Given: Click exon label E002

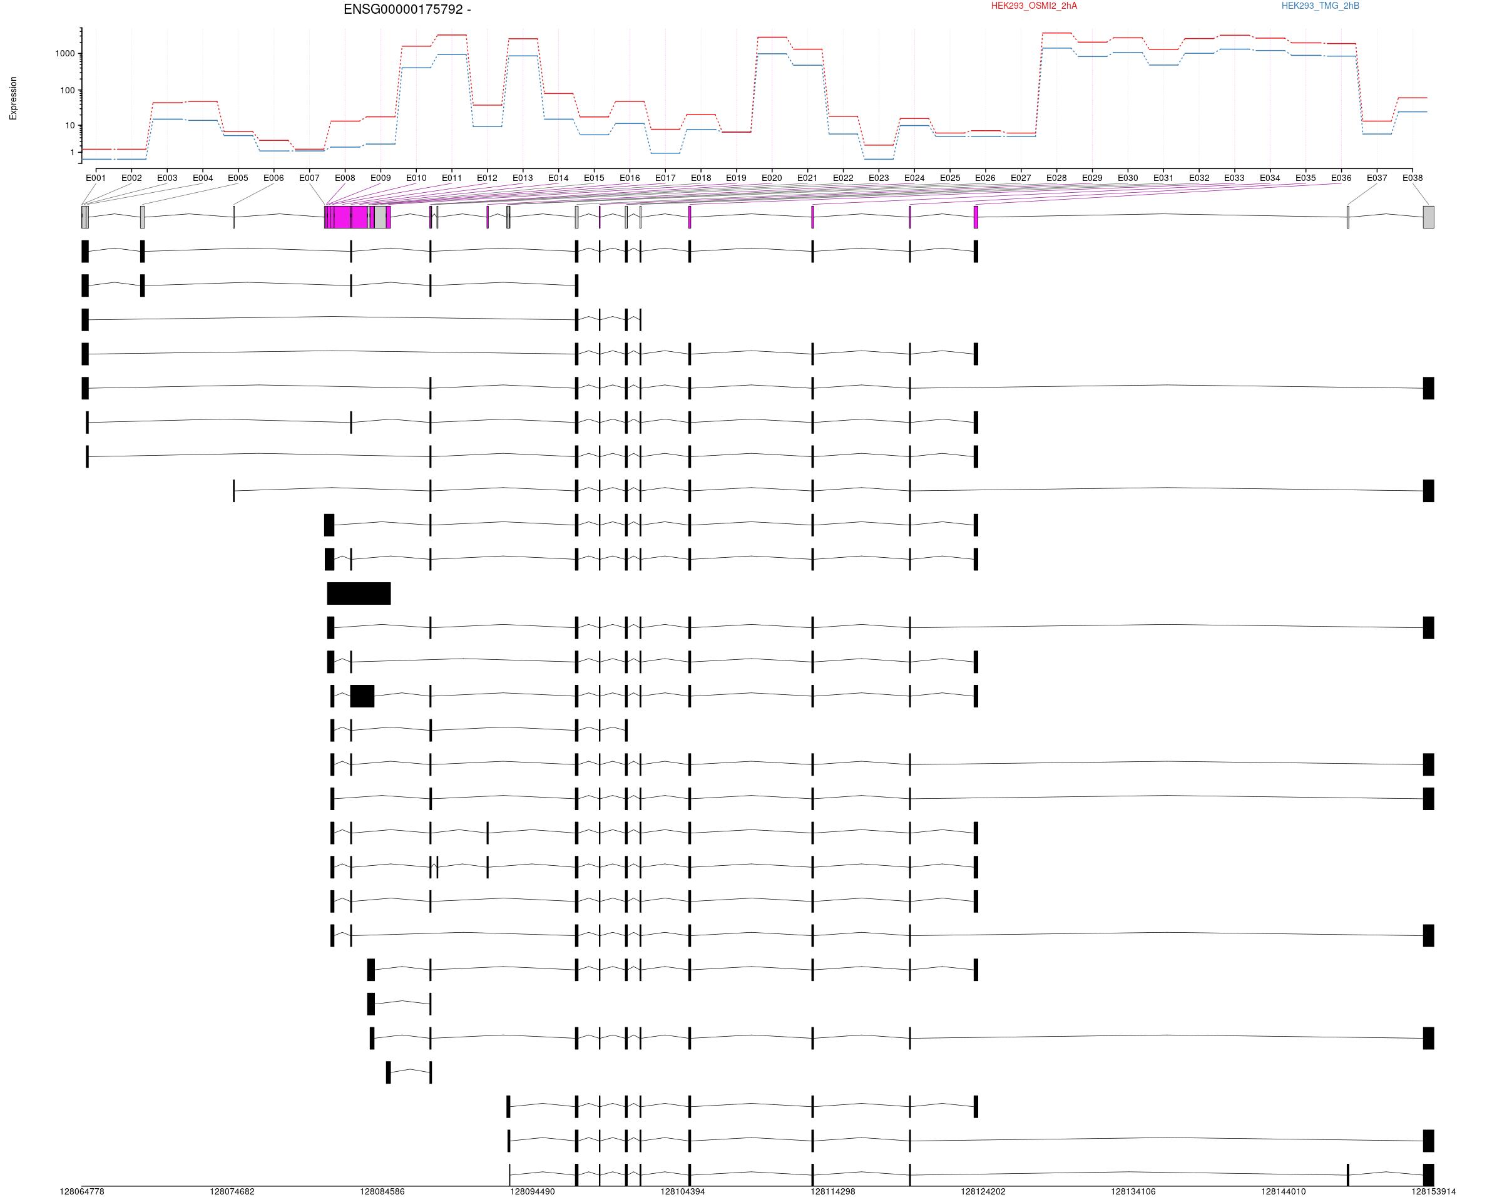Looking at the screenshot, I should pyautogui.click(x=131, y=178).
